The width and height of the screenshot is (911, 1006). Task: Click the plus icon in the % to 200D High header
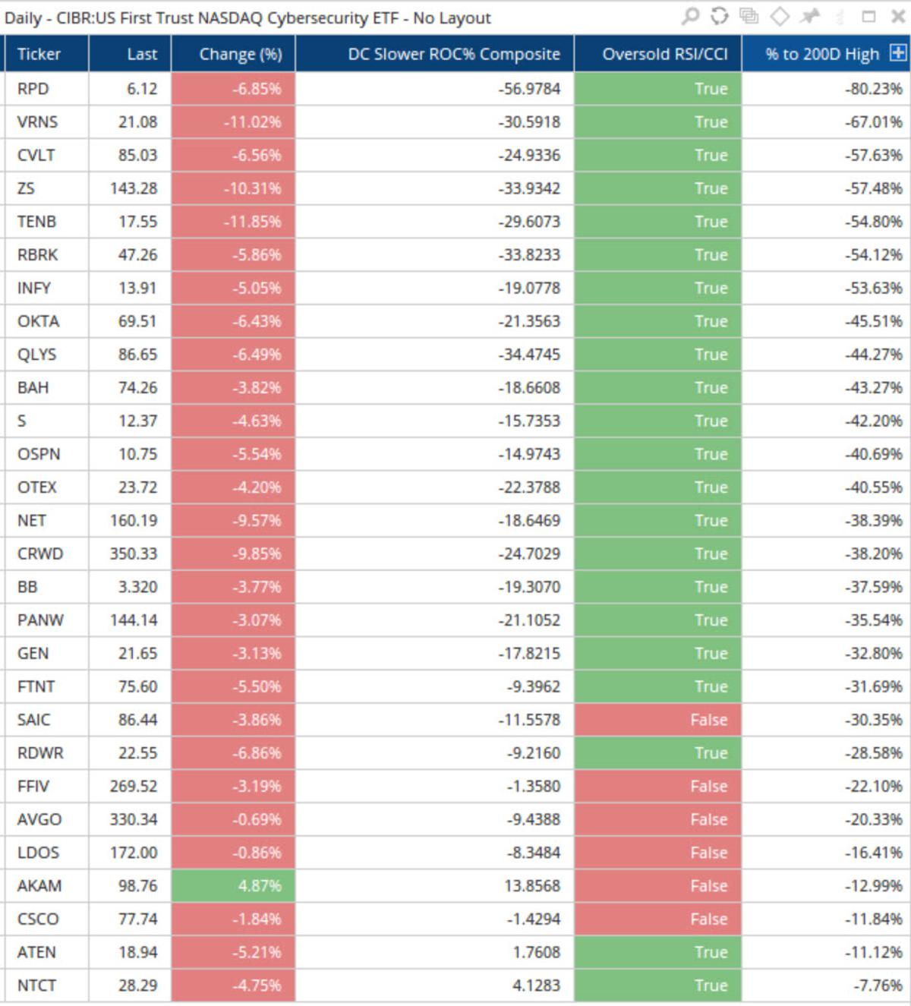point(900,54)
